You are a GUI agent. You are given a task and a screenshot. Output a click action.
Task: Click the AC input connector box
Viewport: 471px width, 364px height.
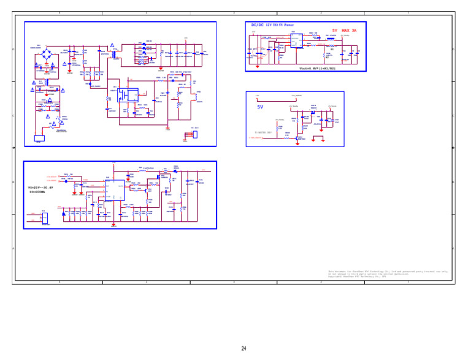point(39,138)
